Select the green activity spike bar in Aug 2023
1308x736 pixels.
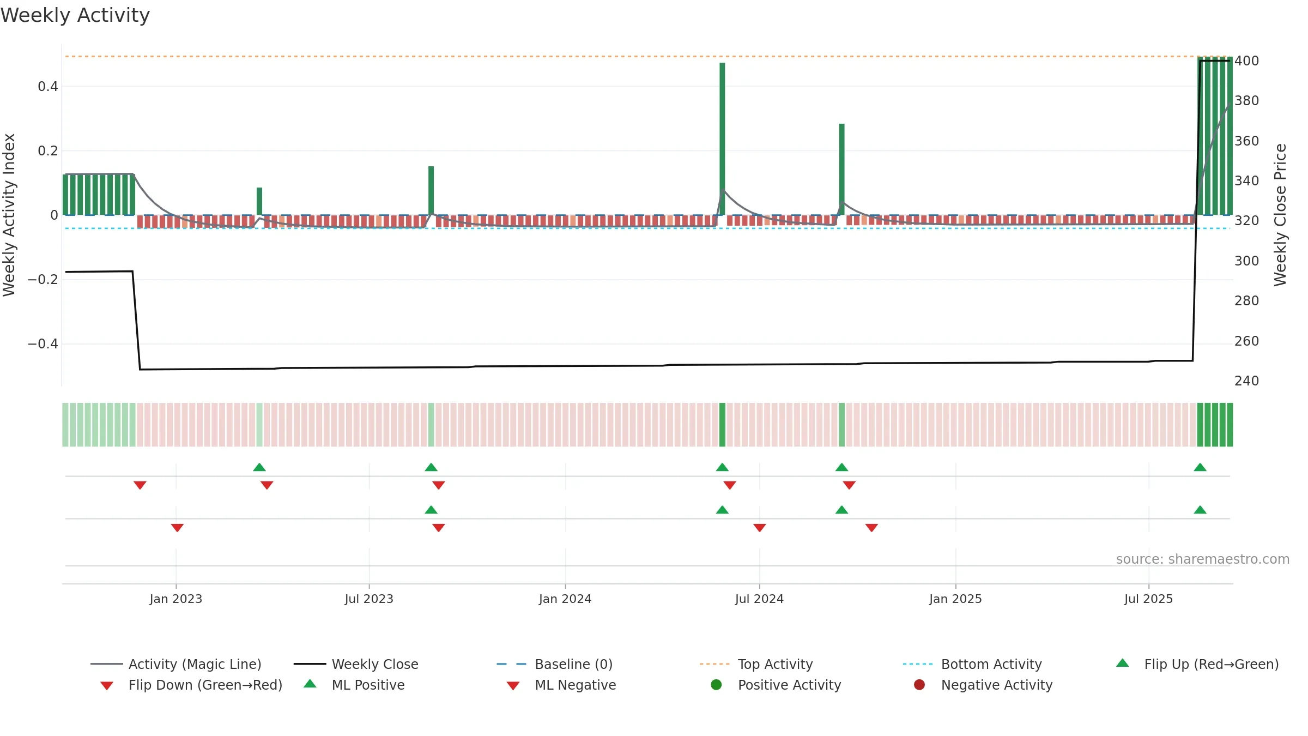coord(431,190)
